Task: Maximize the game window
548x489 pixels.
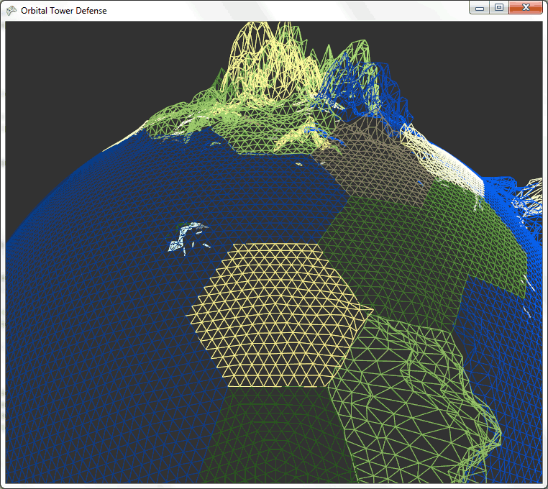Action: click(x=498, y=7)
